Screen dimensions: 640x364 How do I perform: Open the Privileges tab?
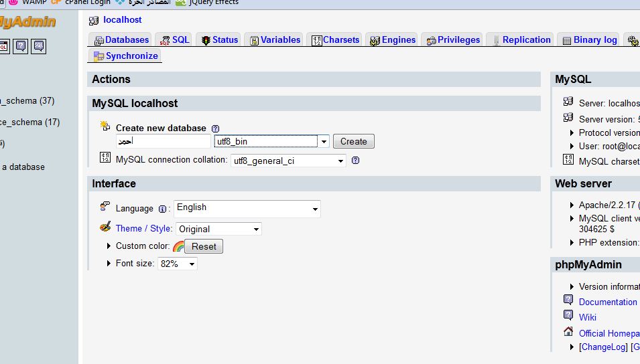point(452,39)
